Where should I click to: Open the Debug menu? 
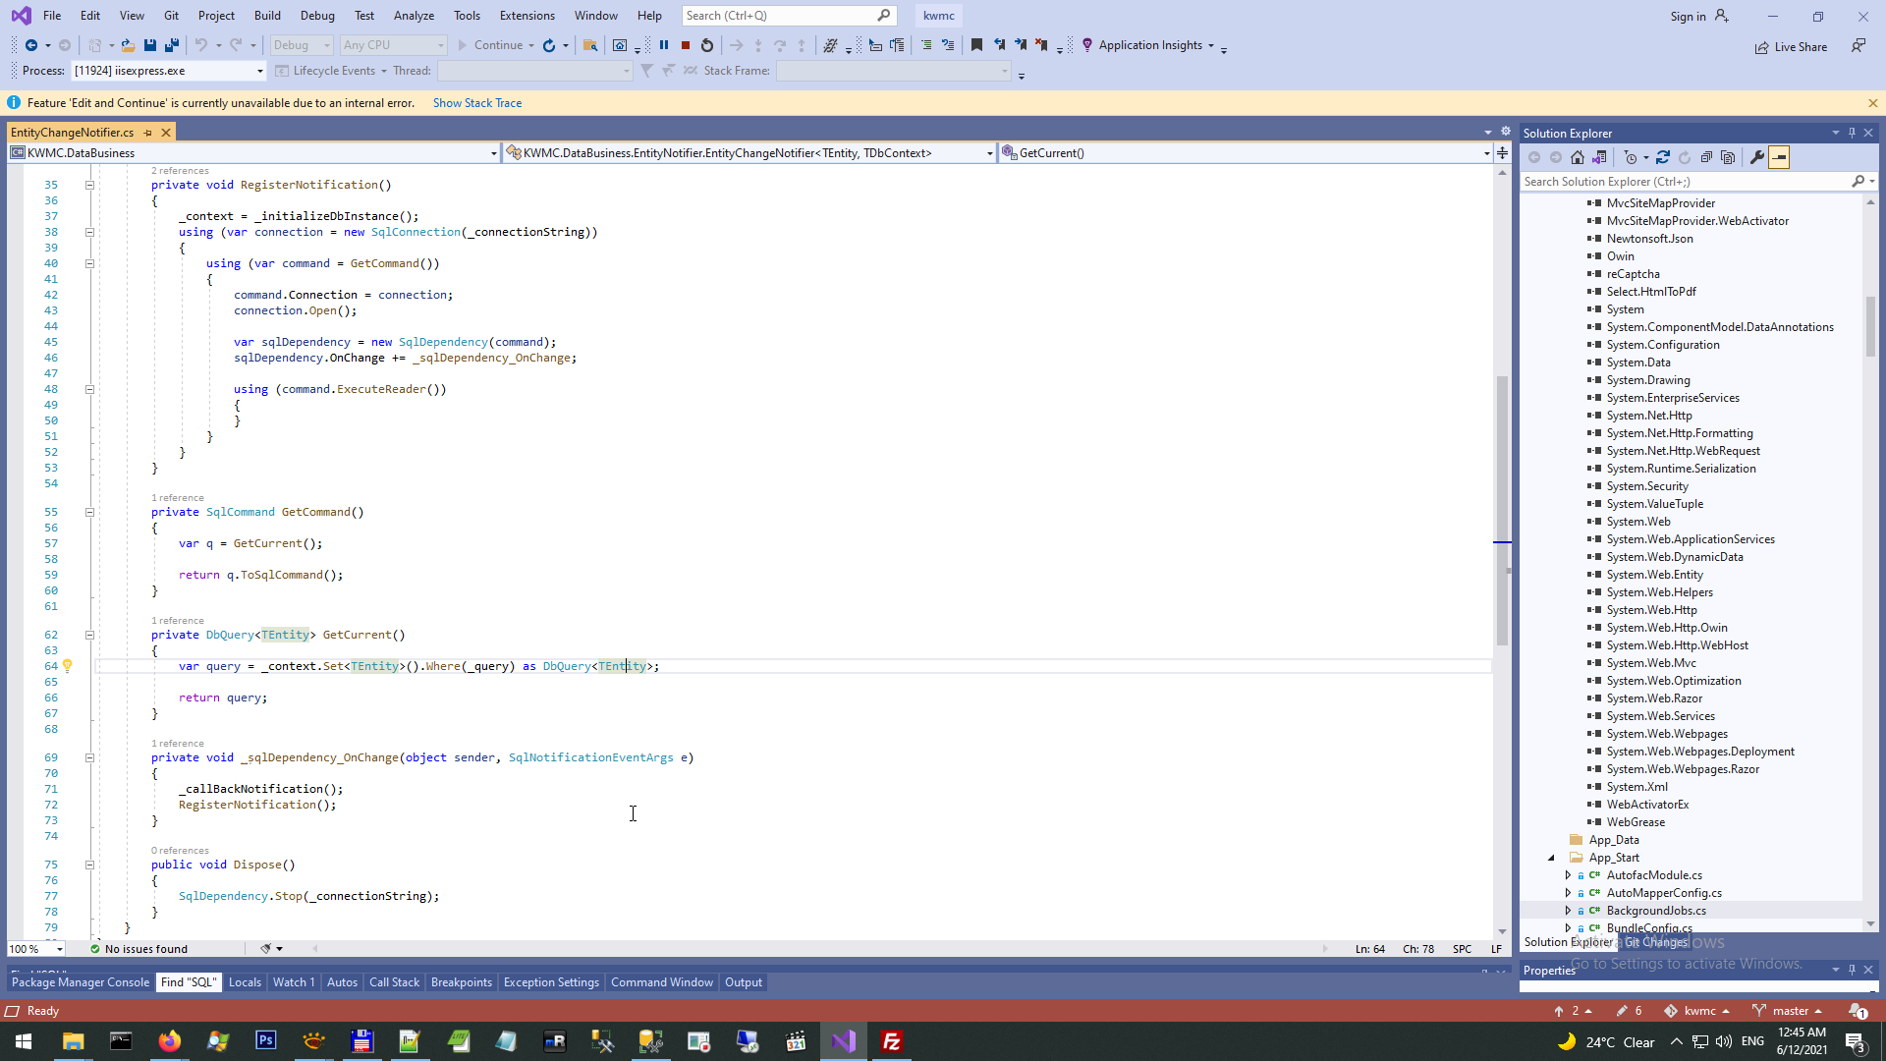pyautogui.click(x=316, y=16)
